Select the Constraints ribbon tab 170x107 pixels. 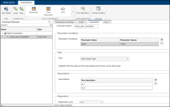click(26, 3)
